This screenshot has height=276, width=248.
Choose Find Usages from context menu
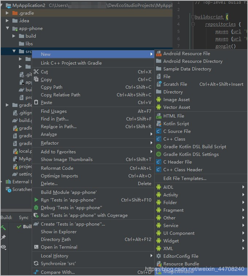(54, 111)
